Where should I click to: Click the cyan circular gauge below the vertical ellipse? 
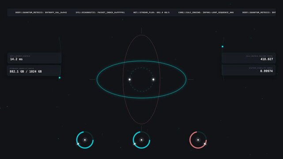141,140
